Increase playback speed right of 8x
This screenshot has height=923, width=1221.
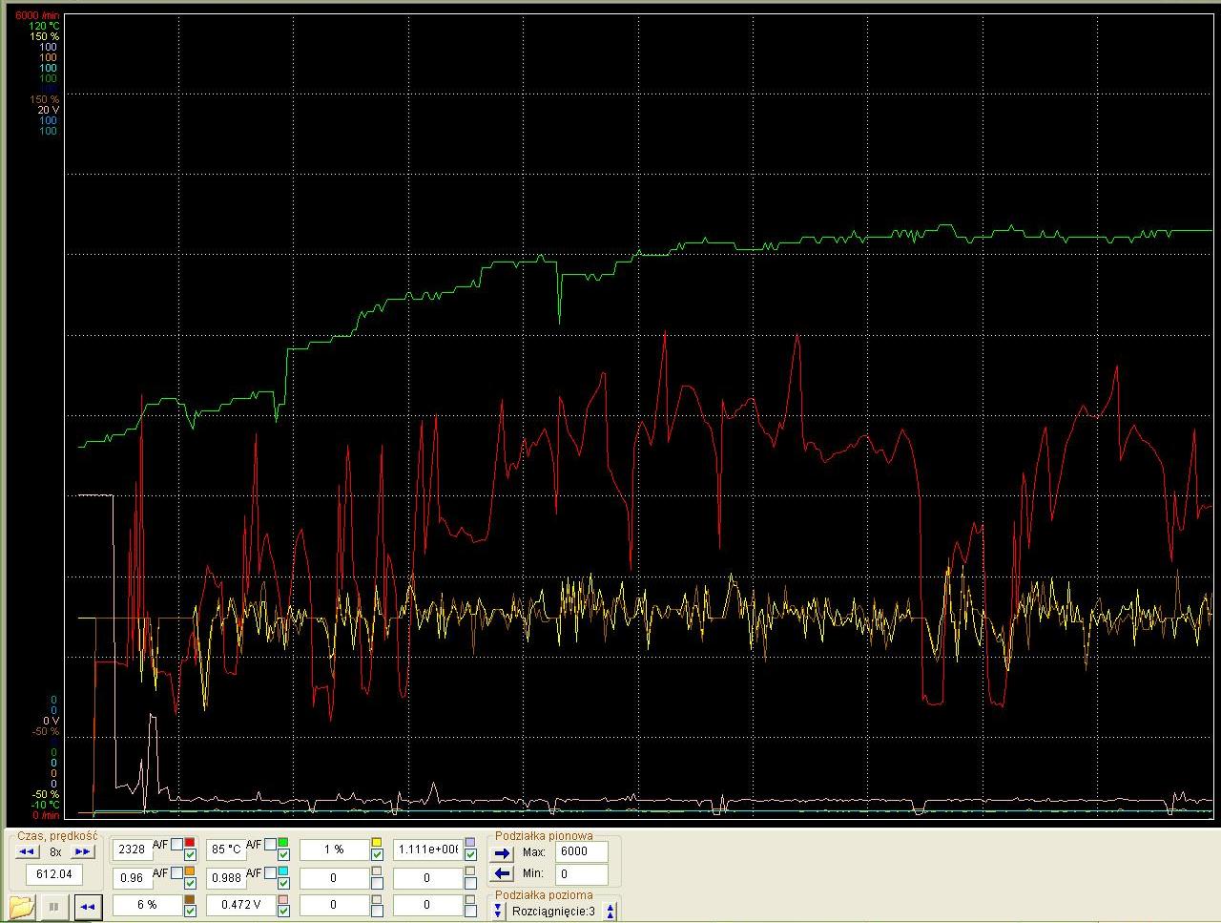[84, 851]
